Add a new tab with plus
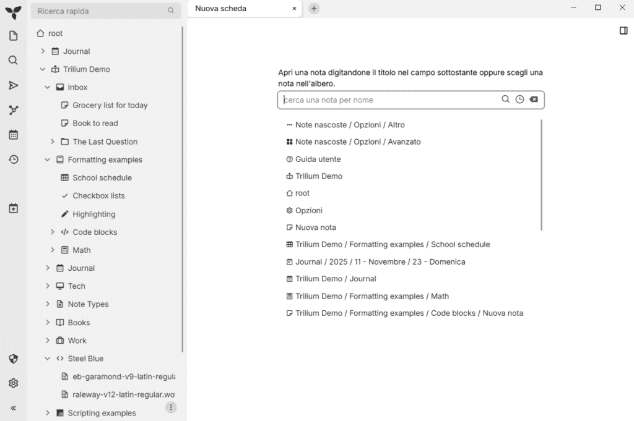This screenshot has width=634, height=421. coord(314,9)
